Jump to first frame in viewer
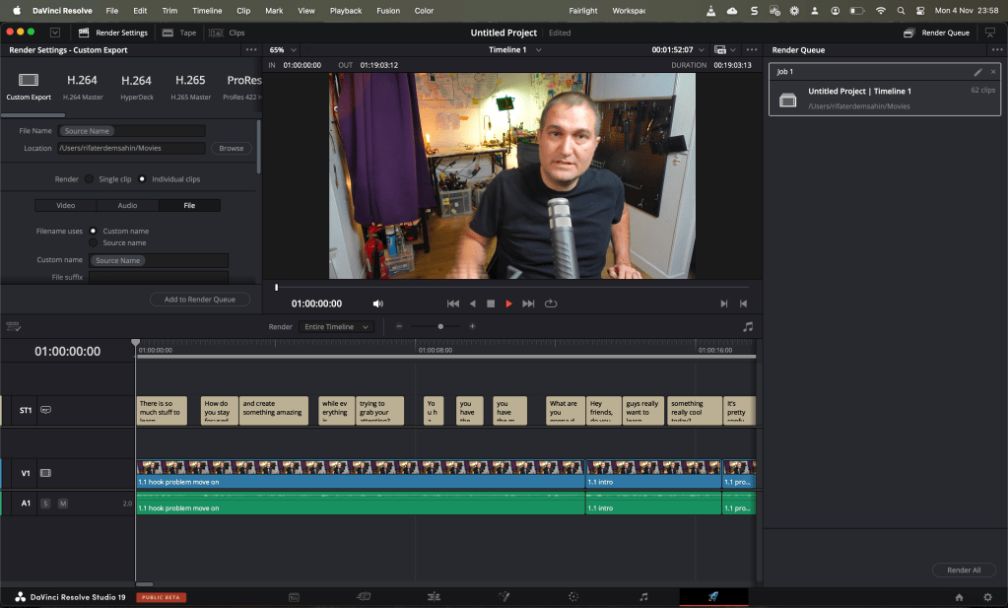The image size is (1008, 608). (453, 304)
